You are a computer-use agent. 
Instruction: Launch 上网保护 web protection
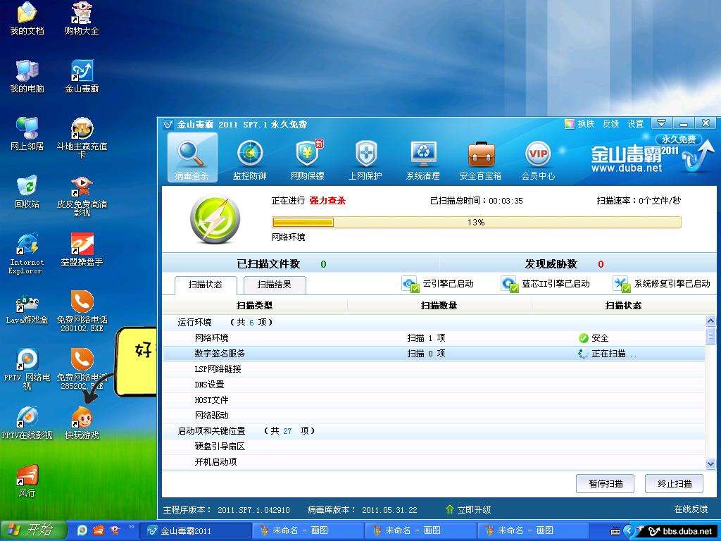365,156
